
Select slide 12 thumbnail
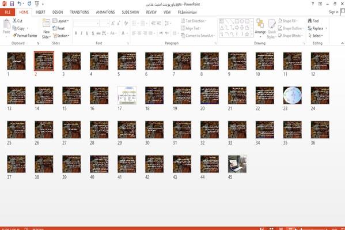click(x=320, y=61)
